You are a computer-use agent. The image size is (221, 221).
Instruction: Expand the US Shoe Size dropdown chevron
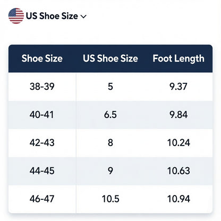point(83,16)
